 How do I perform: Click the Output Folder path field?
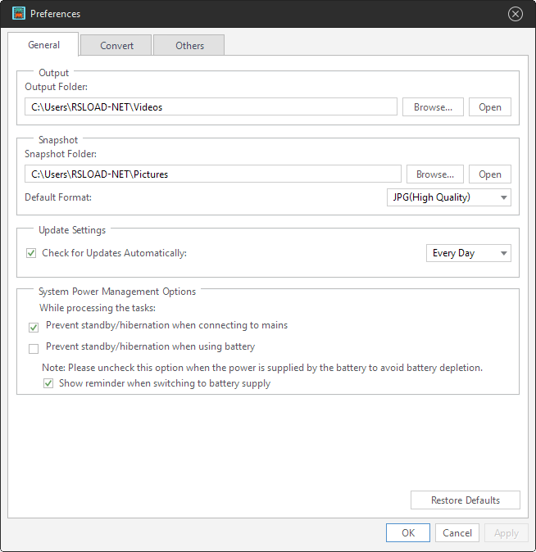coord(211,107)
